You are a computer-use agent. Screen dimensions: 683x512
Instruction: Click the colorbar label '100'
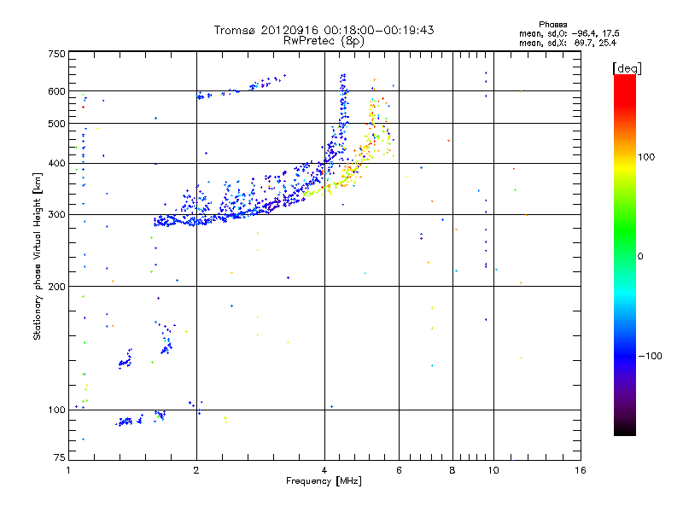(x=646, y=157)
